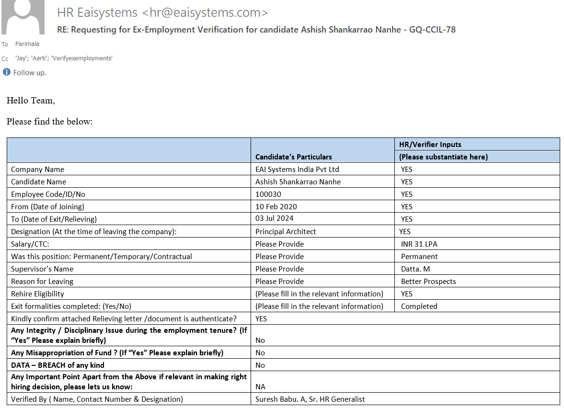Screen dimensions: 564x408
Task: Click the Candidate's Particulars column header
Action: click(x=293, y=157)
